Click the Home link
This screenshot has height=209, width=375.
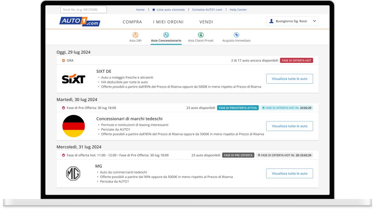(140, 9)
